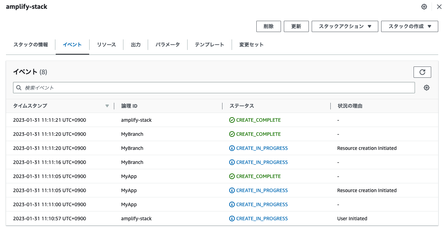Select timestamp 2023-01-31 11:11:16 UTC+0900

point(50,162)
